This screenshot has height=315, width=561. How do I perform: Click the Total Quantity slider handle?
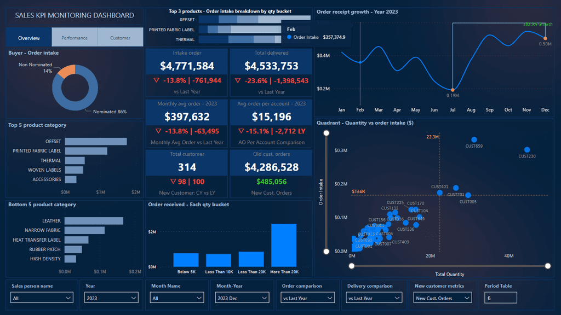tap(351, 266)
